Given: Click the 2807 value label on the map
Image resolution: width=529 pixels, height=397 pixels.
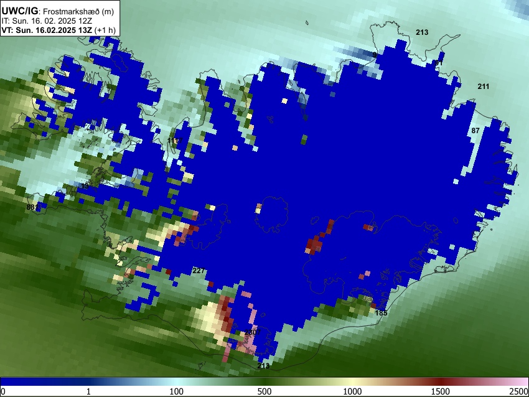Looking at the screenshot, I should tap(253, 332).
